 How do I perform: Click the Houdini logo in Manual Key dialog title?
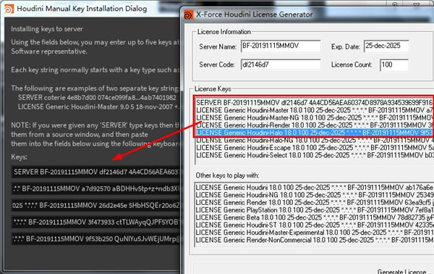click(9, 9)
